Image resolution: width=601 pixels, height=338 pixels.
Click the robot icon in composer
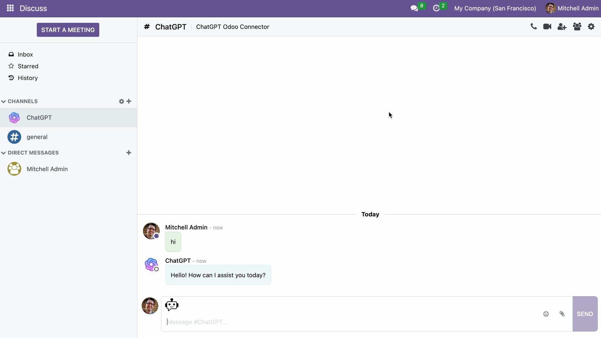click(x=172, y=305)
